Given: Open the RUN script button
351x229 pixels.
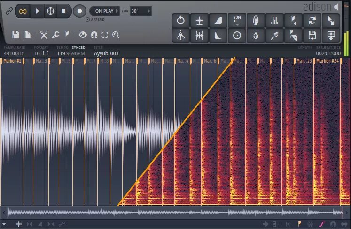Looking at the screenshot, I should click(x=237, y=21).
